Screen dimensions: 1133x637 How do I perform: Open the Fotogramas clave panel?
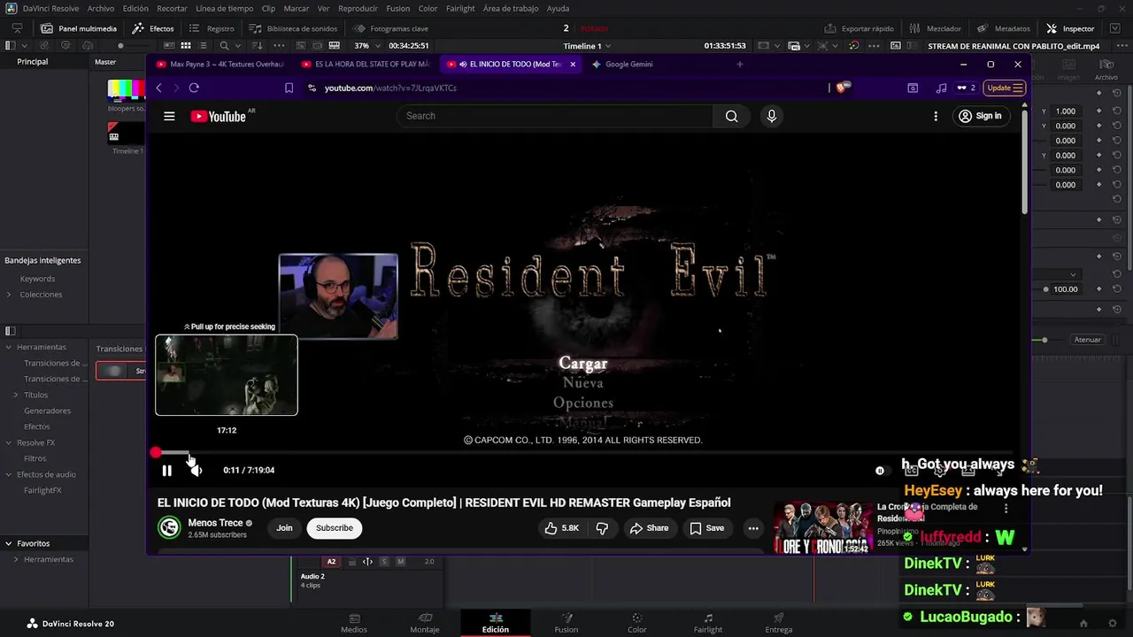tap(390, 28)
